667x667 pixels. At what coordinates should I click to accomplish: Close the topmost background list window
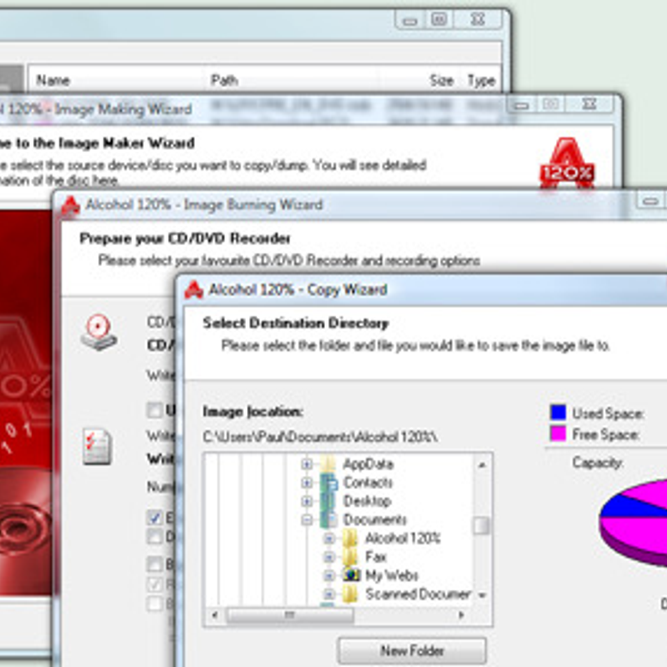[477, 19]
